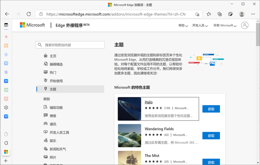
Task: Open Settings and more menu
Action: [253, 14]
